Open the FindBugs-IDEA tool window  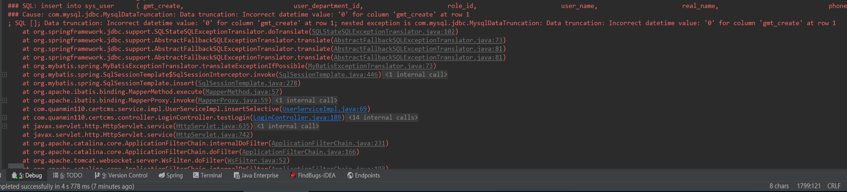tap(313, 175)
